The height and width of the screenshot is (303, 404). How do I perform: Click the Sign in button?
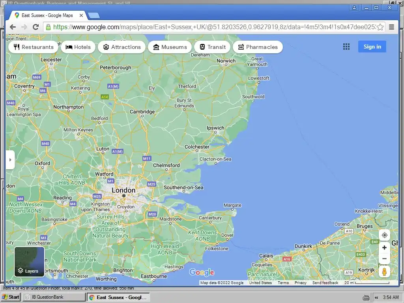point(372,47)
